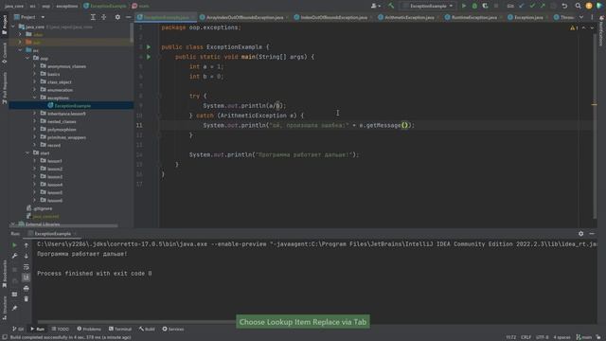Click the gutter run arrow beside class ExceptionExample
The width and height of the screenshot is (606, 341).
[x=149, y=46]
